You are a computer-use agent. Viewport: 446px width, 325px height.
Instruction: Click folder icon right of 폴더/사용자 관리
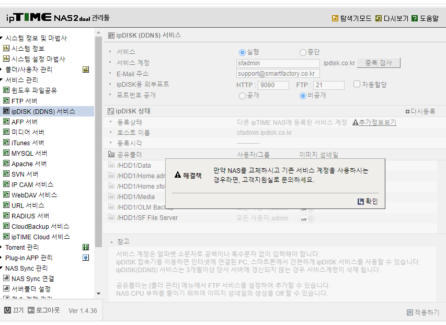coord(86,69)
